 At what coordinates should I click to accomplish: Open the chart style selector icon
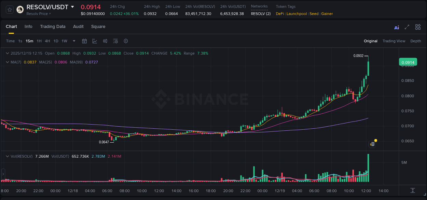(95, 41)
